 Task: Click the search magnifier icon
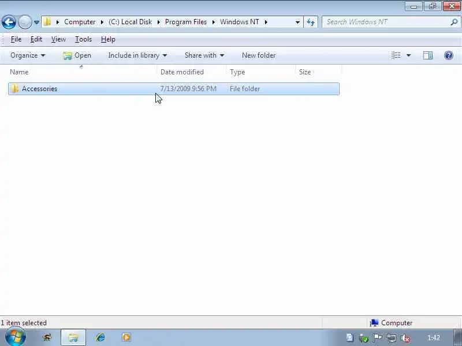tap(454, 22)
